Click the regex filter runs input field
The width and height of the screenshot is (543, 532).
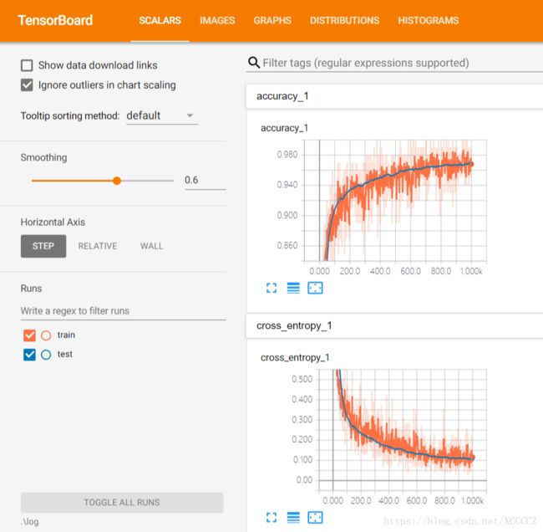pos(123,311)
